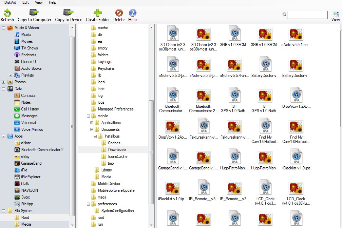The height and width of the screenshot is (228, 342).
Task: Click the Refresh toolbar icon
Action: [x=7, y=13]
